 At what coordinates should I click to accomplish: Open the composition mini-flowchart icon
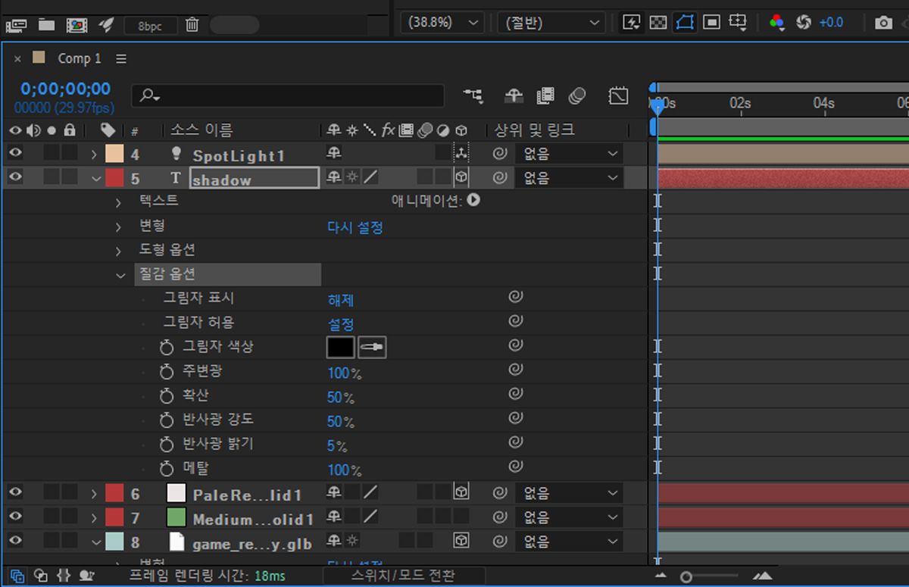click(473, 95)
